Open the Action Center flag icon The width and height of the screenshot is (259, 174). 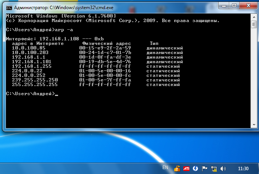pos(205,168)
